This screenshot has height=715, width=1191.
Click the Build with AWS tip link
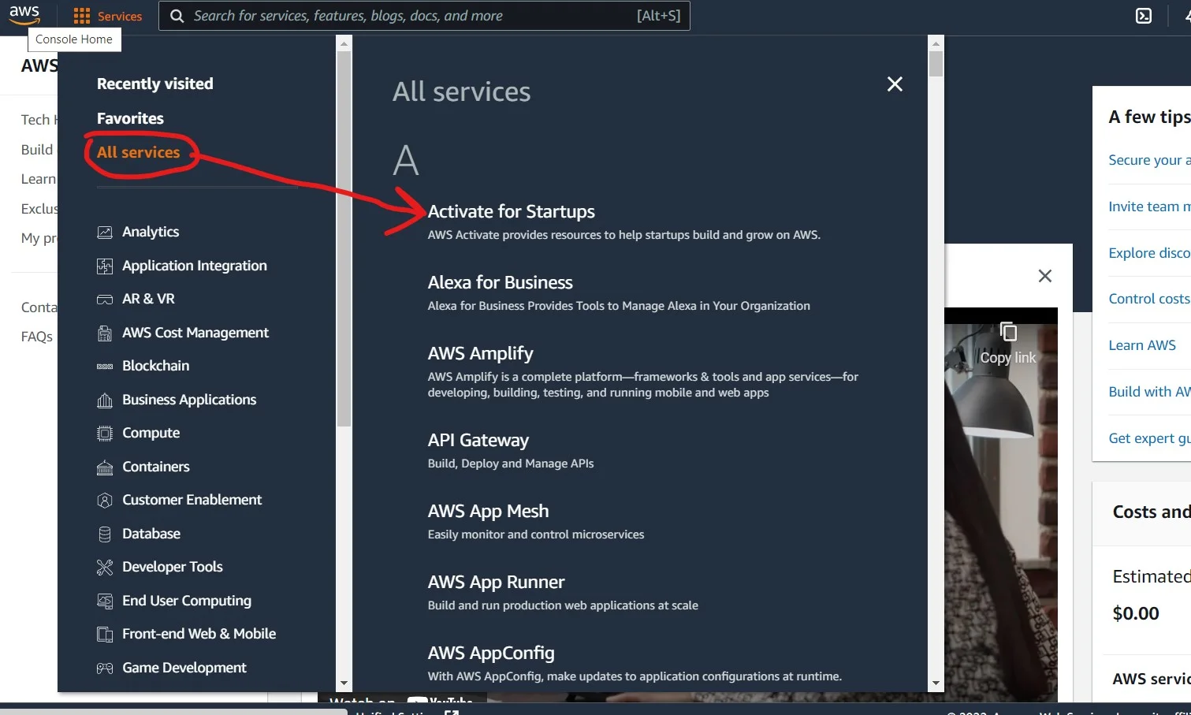(1149, 392)
